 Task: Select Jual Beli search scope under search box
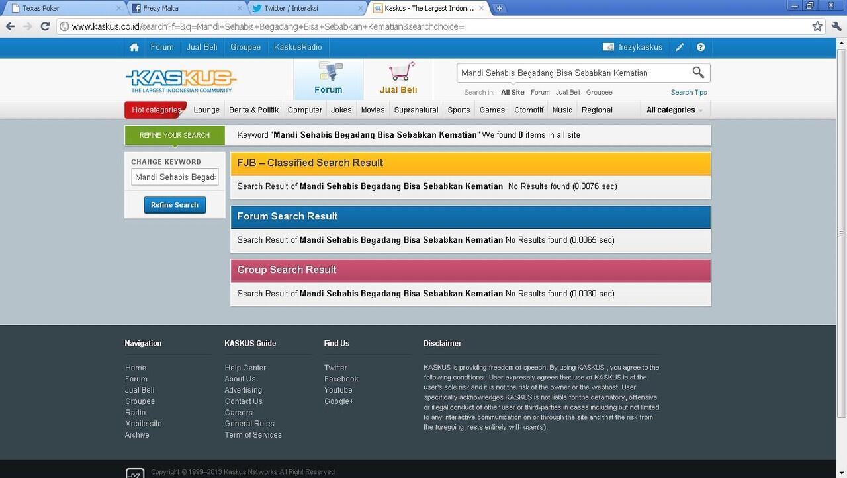point(568,93)
